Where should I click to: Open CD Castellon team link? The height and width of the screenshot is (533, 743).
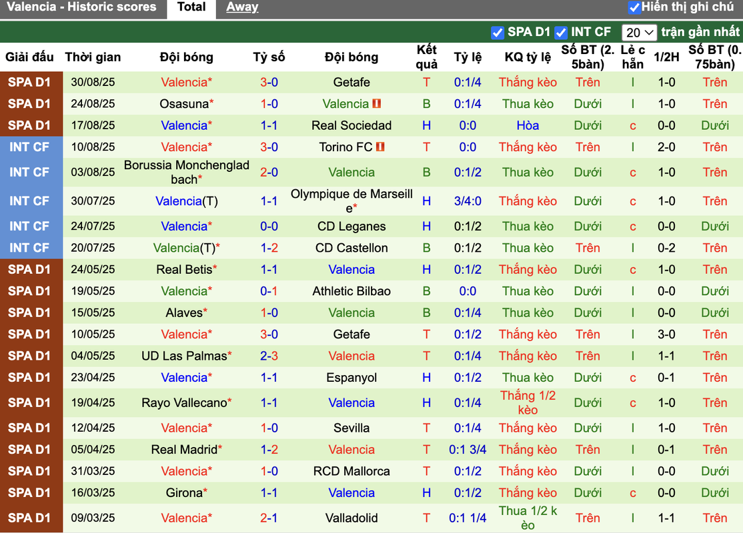351,248
